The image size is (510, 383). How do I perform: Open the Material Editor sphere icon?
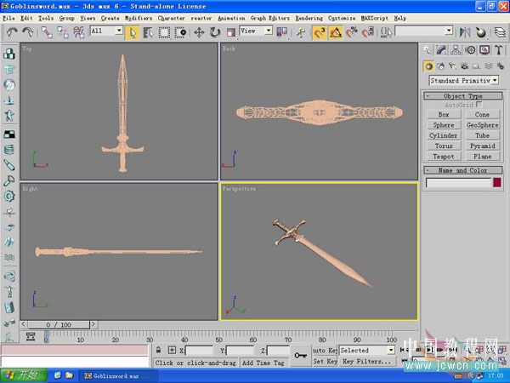tap(480, 32)
